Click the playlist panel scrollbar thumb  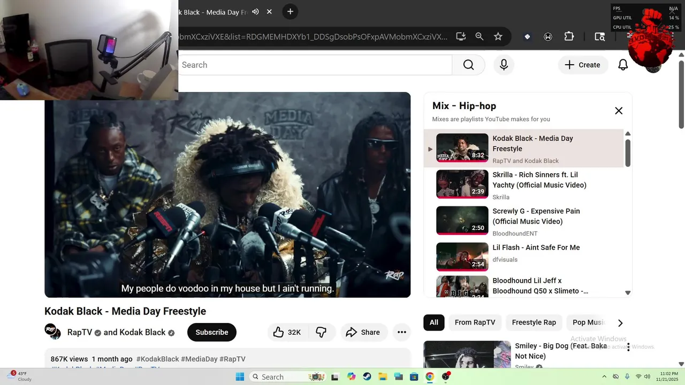628,153
